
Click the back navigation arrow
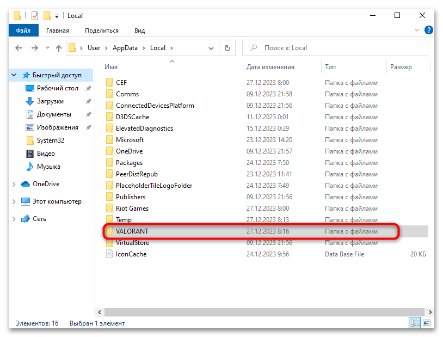coord(18,48)
